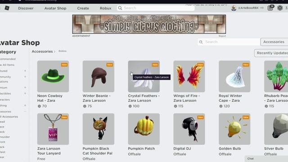Open the Robux nav link

105,8
